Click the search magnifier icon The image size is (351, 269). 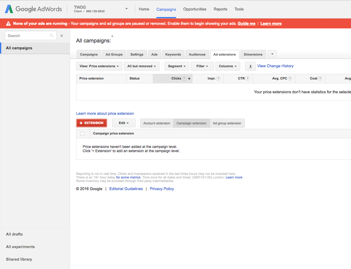pos(51,35)
